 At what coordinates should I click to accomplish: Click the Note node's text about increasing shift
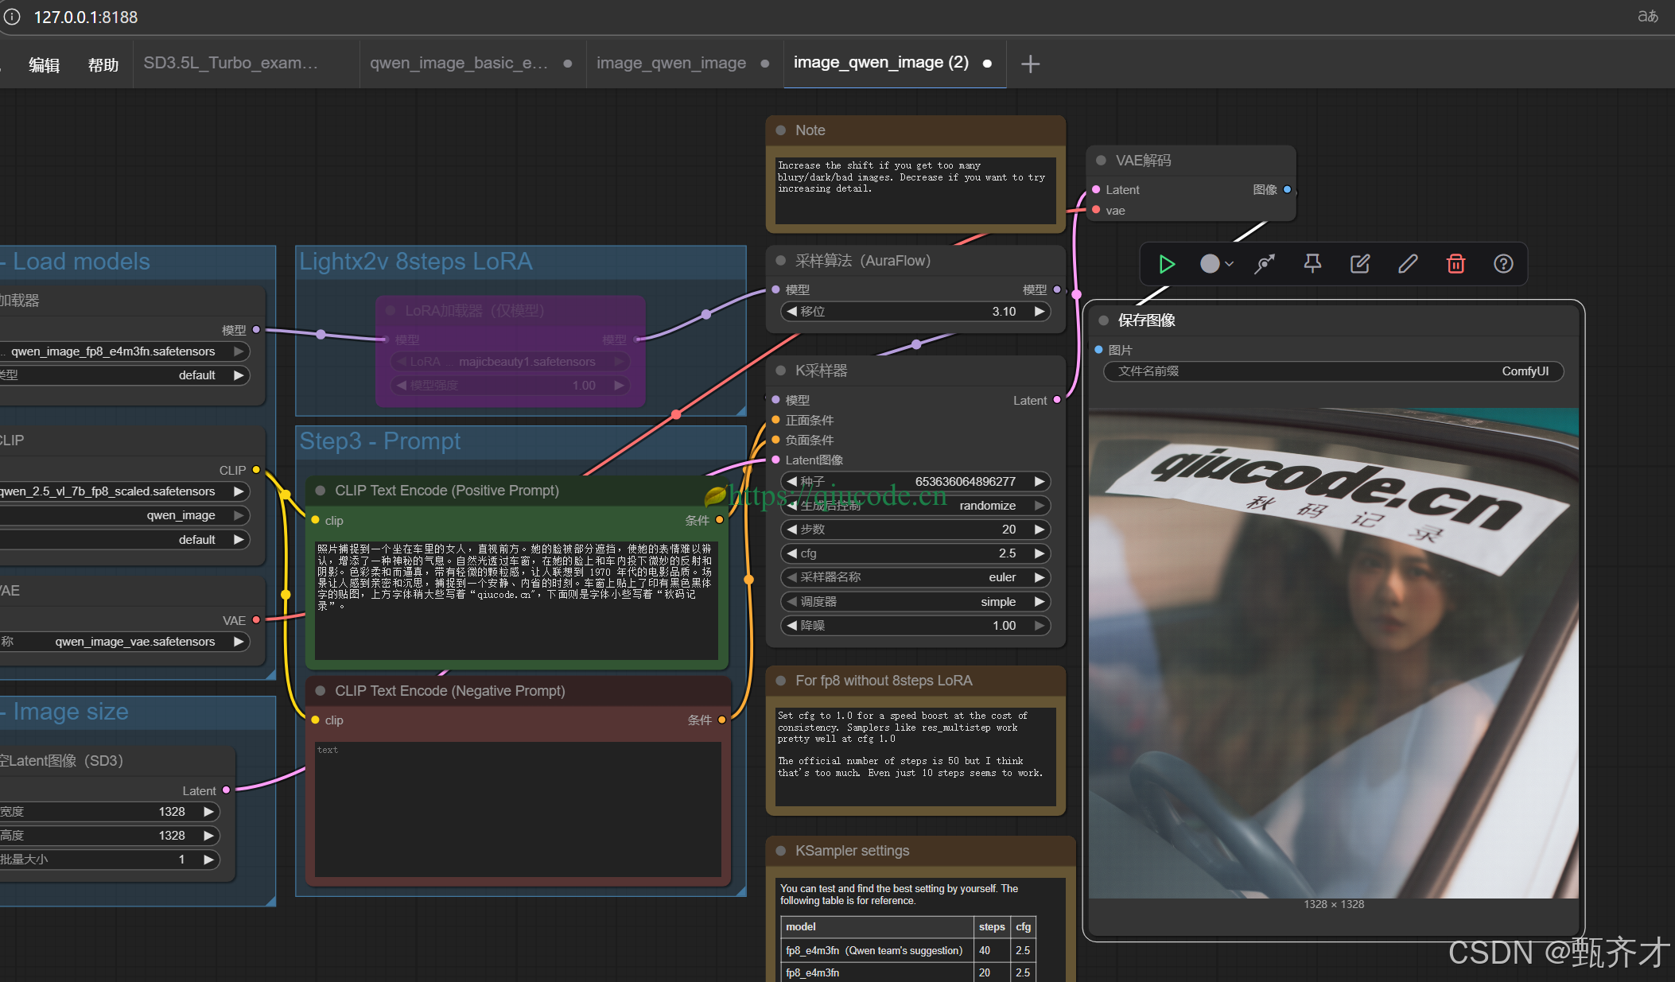point(911,177)
